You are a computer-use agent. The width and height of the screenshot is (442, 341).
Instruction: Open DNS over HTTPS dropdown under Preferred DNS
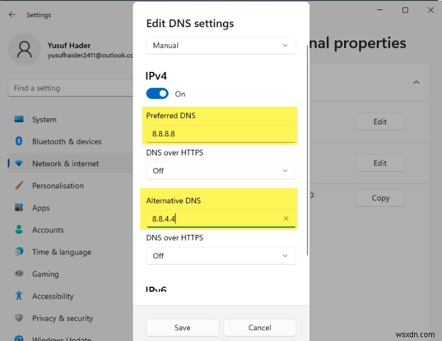pyautogui.click(x=221, y=170)
